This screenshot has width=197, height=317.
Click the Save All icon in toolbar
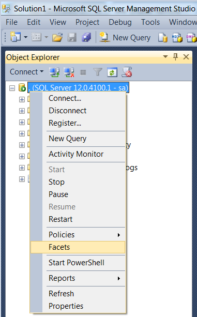[86, 38]
